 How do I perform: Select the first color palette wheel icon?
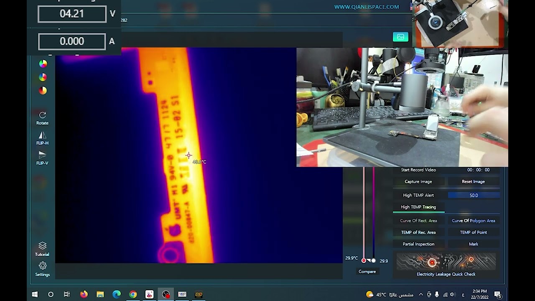[x=43, y=64]
